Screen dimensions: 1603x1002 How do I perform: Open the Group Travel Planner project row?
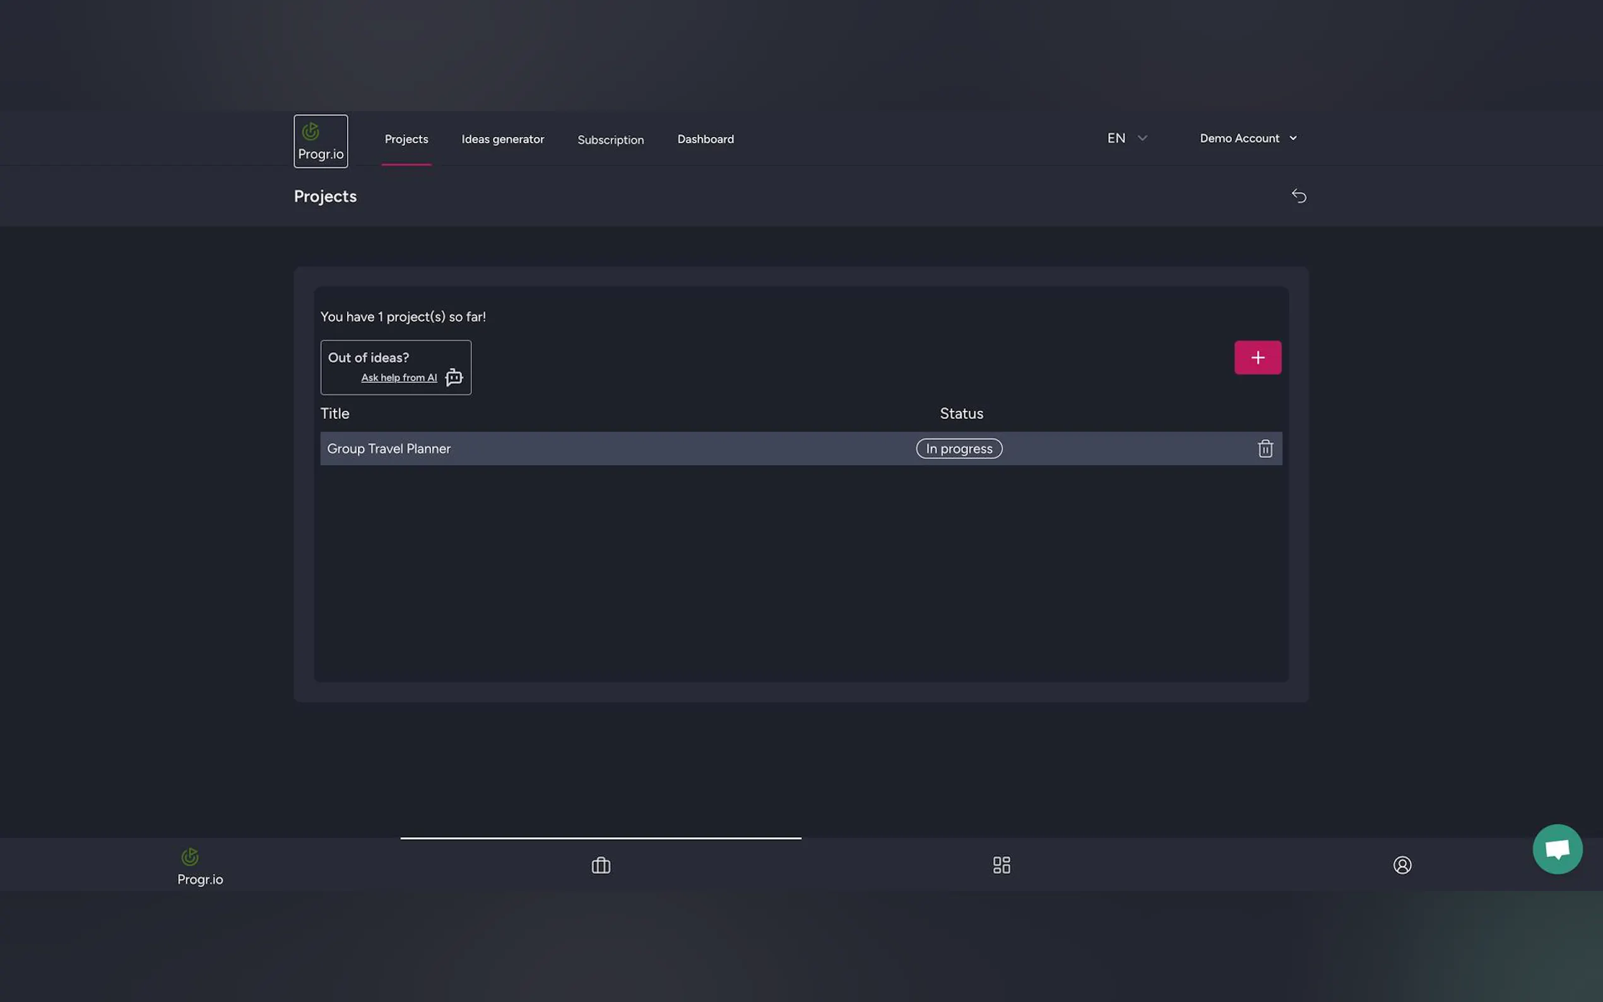point(389,449)
